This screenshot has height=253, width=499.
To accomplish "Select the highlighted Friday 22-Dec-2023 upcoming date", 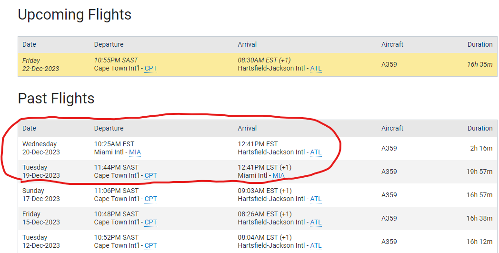I will [x=40, y=65].
